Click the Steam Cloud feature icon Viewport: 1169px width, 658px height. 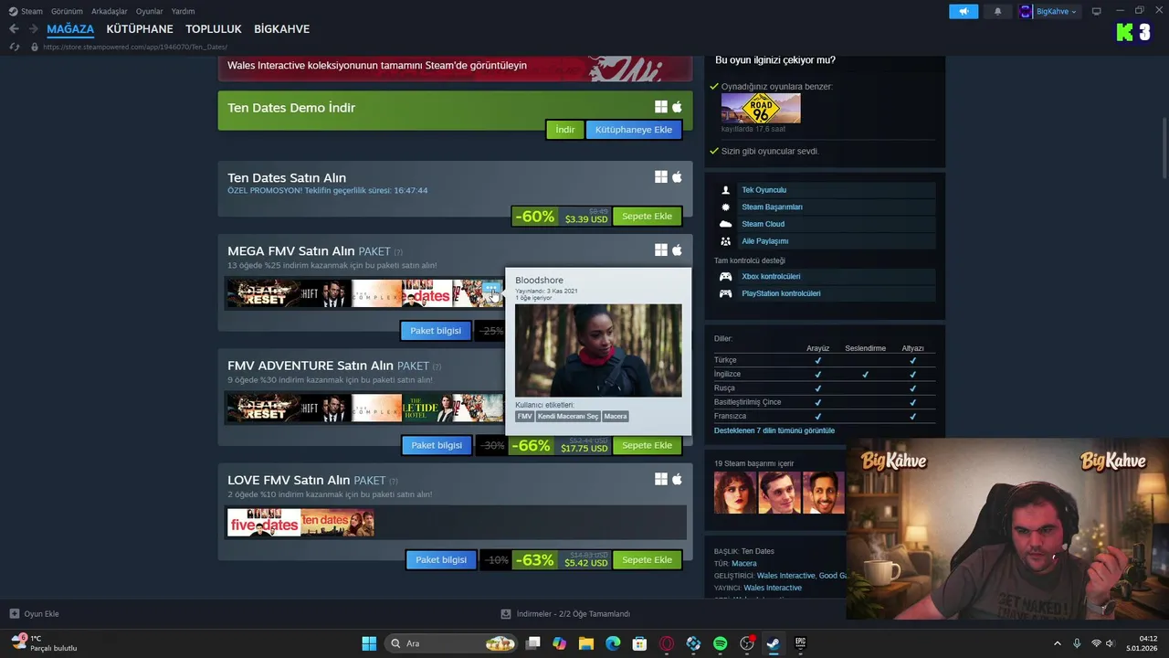pyautogui.click(x=726, y=224)
